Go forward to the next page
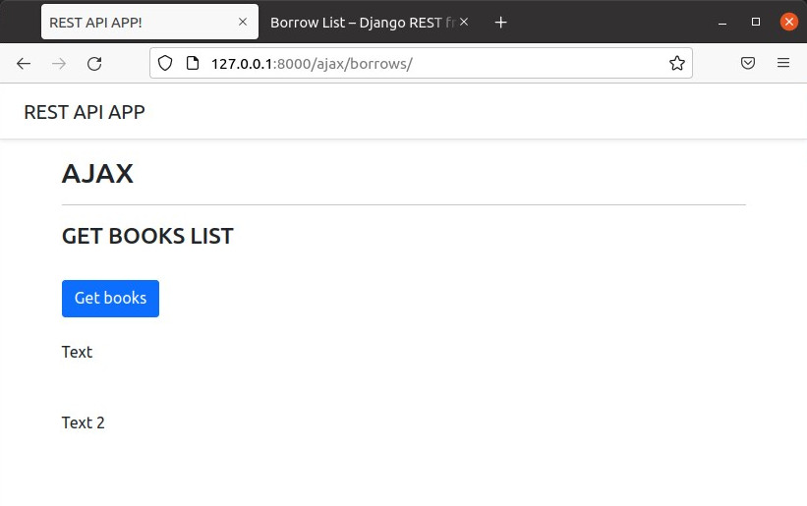Image resolution: width=807 pixels, height=506 pixels. [59, 64]
